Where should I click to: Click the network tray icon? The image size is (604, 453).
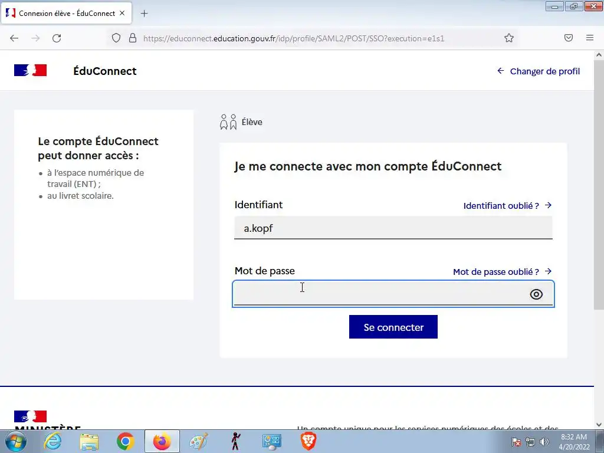[x=530, y=442]
